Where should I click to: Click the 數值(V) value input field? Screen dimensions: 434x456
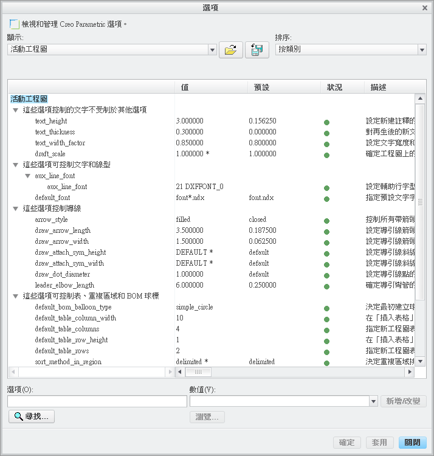click(x=280, y=401)
